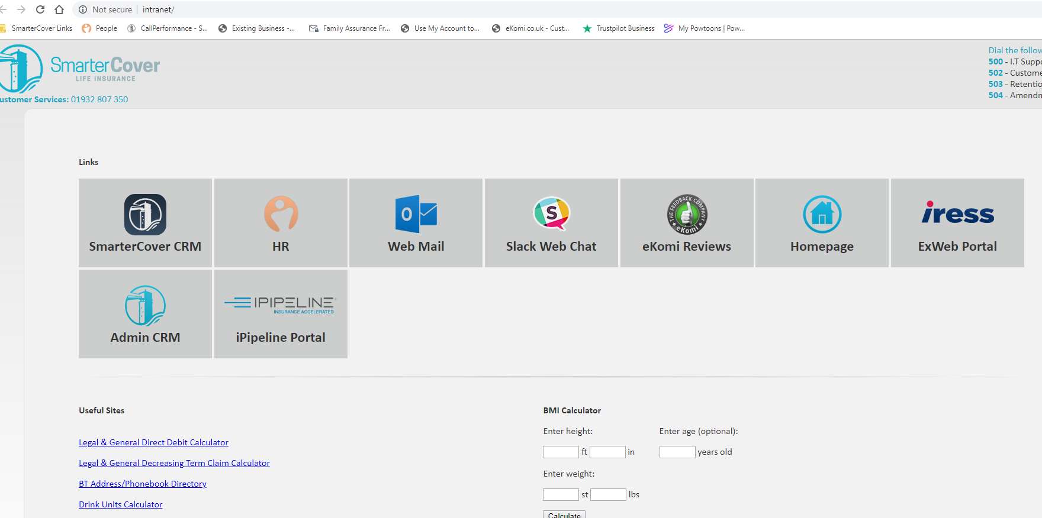Open the iress ExWeb Portal tile
The height and width of the screenshot is (518, 1042).
[x=957, y=223]
